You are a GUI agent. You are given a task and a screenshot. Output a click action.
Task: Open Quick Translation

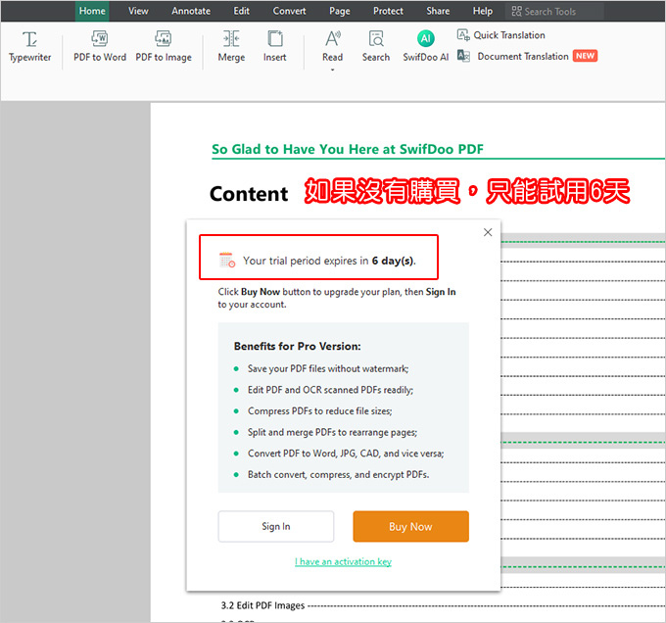click(501, 35)
